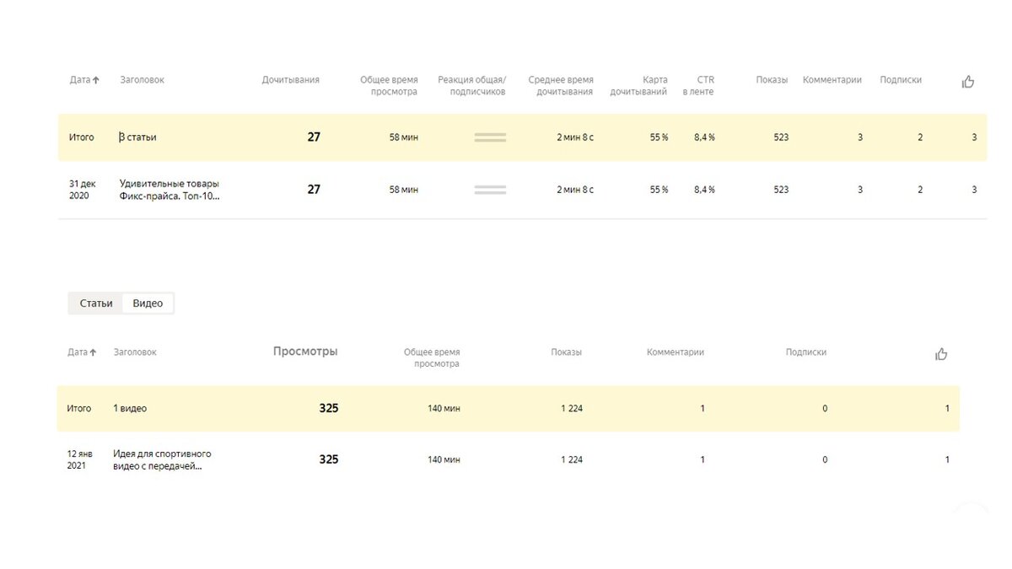Viewport: 1012px width, 569px height.
Task: Click 1 224 impressions in the video Итого row
Action: 572,409
